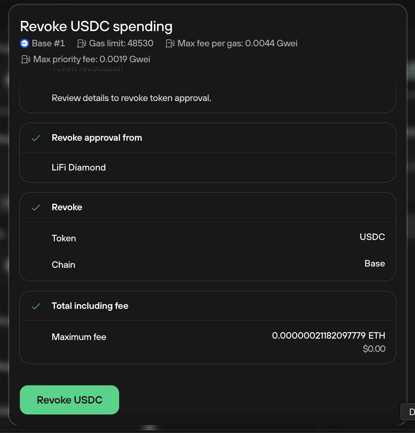415x433 pixels.
Task: Click the maximum fee ETH amount
Action: 328,336
